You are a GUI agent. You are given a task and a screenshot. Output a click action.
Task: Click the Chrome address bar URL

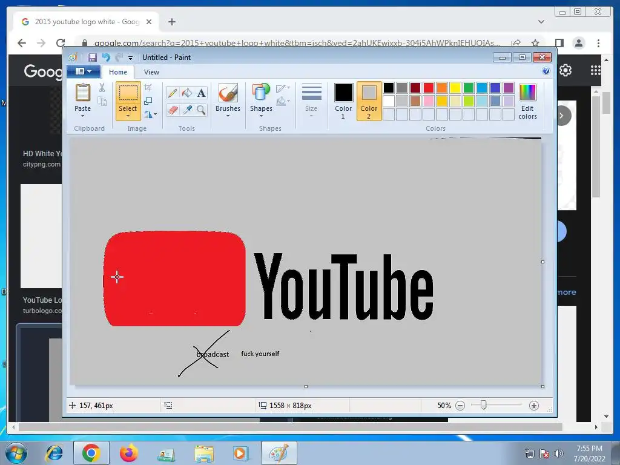click(x=297, y=43)
